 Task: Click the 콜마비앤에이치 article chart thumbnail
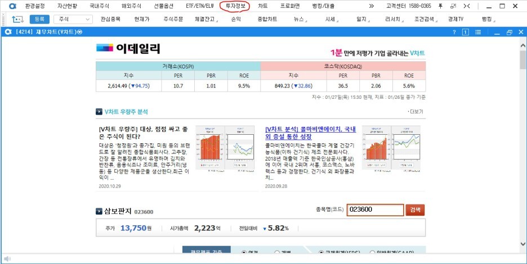click(391, 149)
